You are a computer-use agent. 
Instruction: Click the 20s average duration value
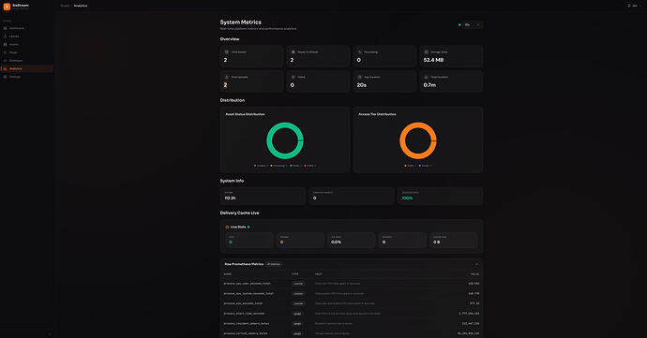click(361, 85)
